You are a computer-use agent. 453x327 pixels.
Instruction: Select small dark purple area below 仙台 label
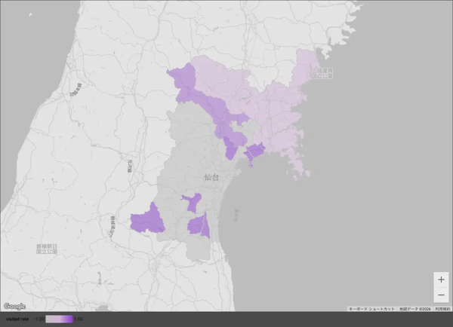coord(192,201)
